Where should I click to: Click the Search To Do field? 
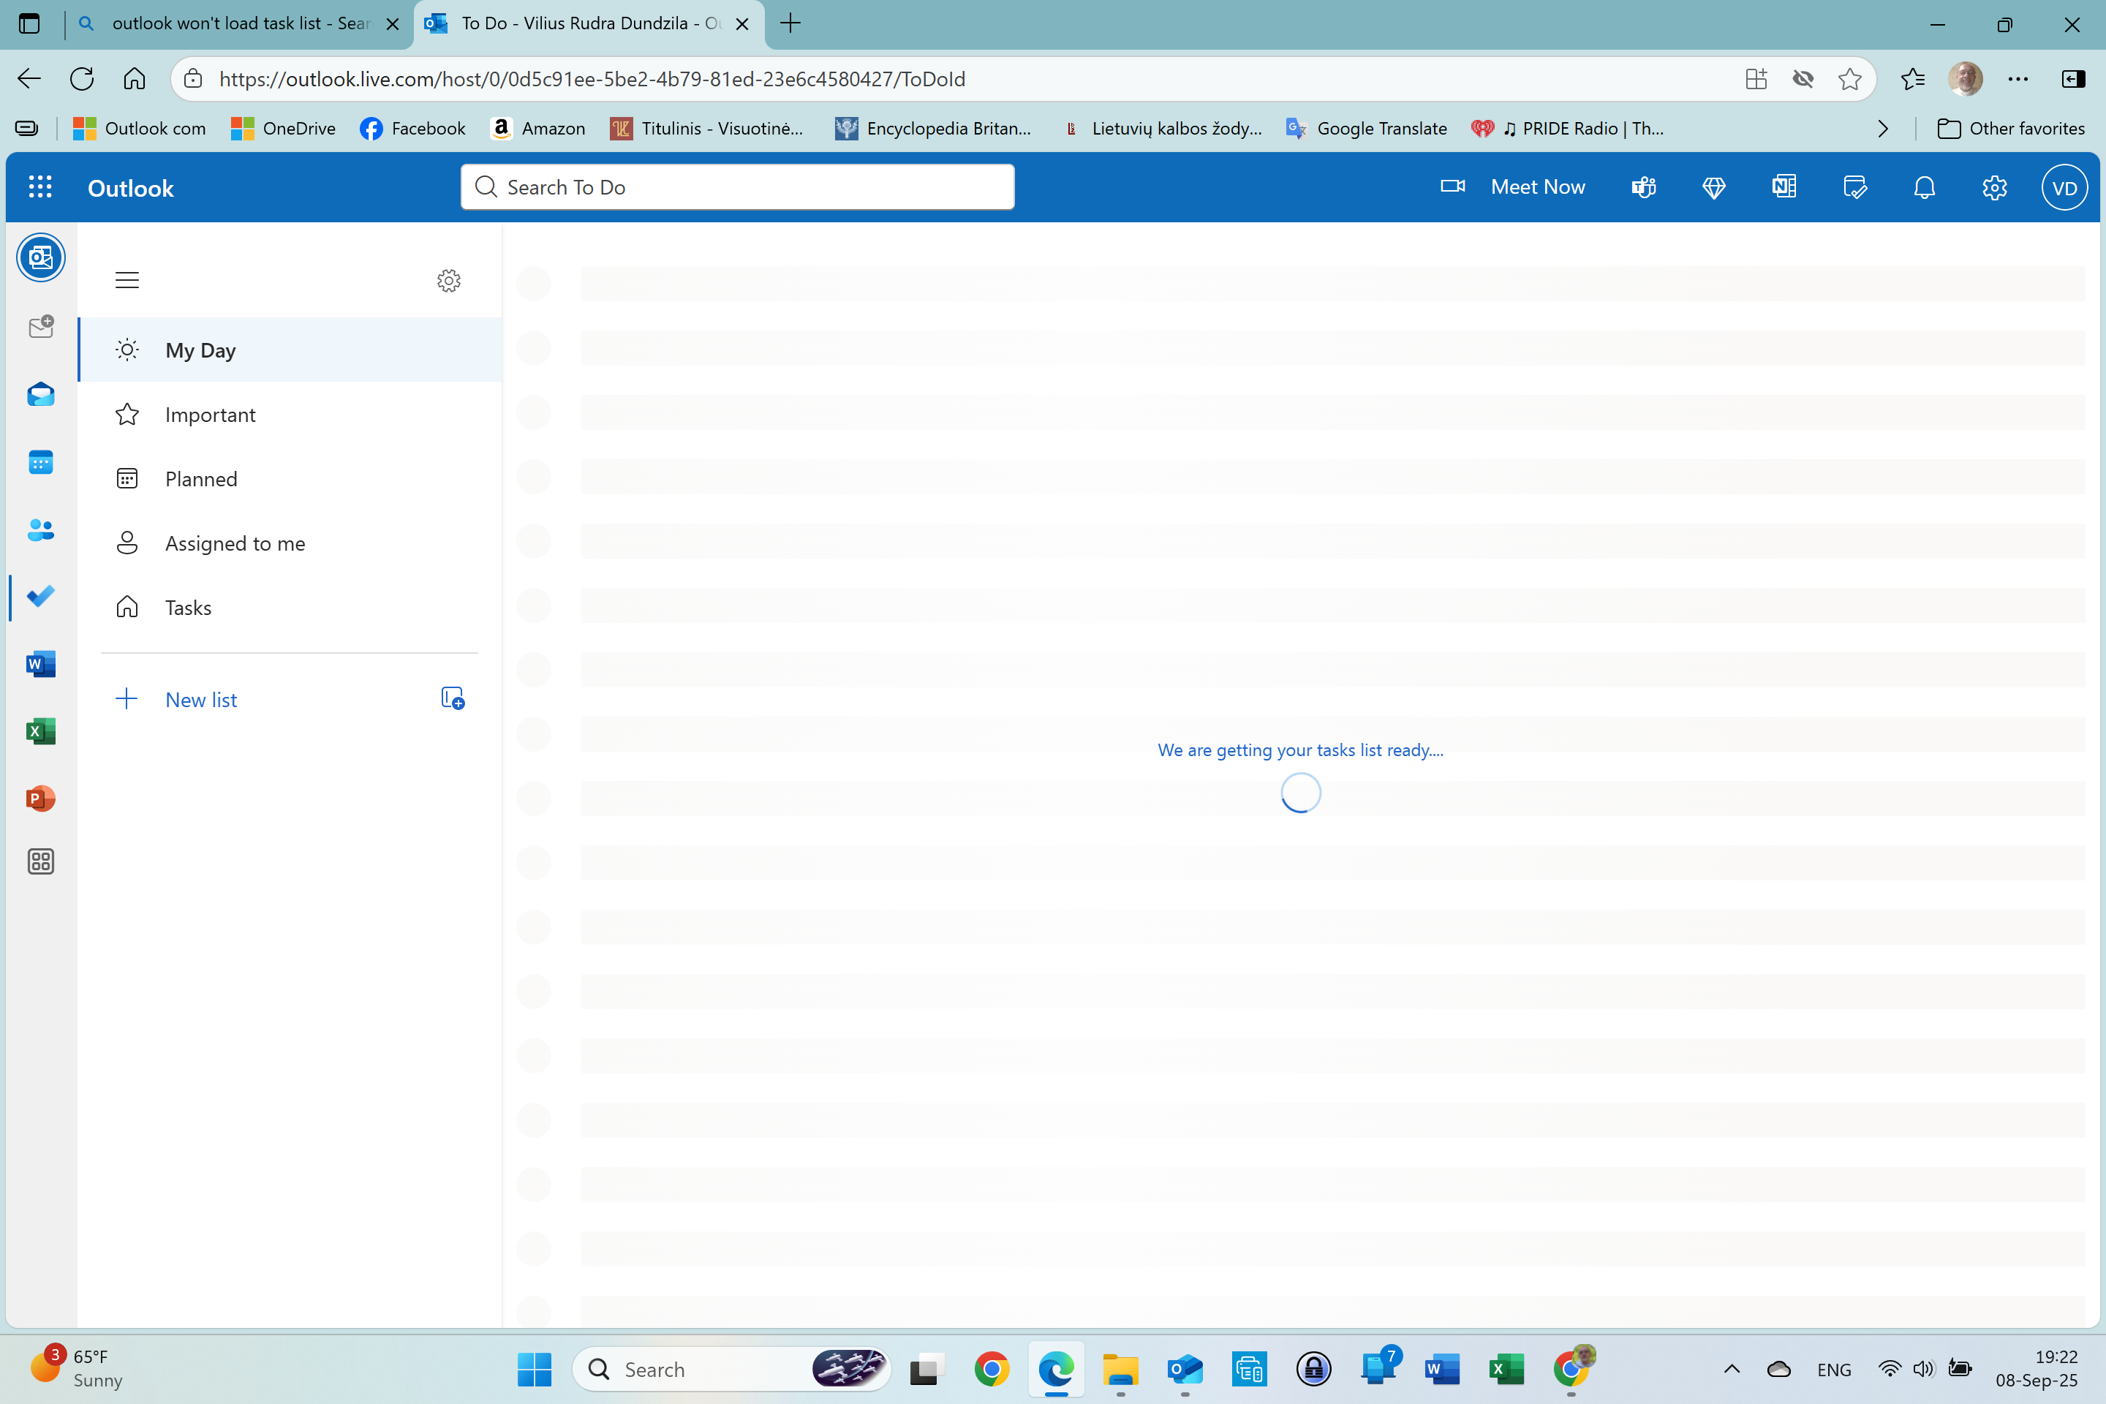737,187
